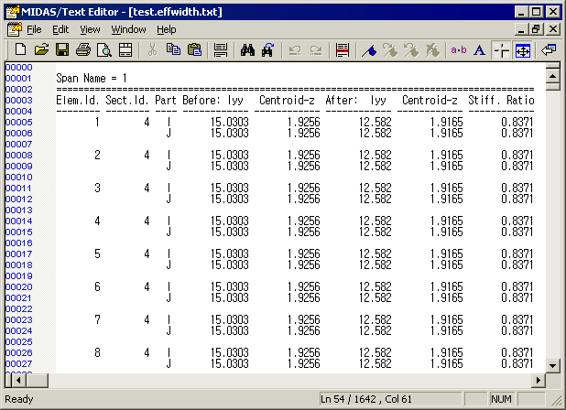Image resolution: width=566 pixels, height=410 pixels.
Task: Click element Id 3 in table
Action: click(x=97, y=189)
